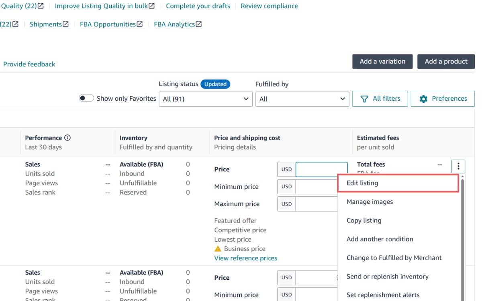
Task: Open FBA Opportunities link
Action: pyautogui.click(x=108, y=24)
